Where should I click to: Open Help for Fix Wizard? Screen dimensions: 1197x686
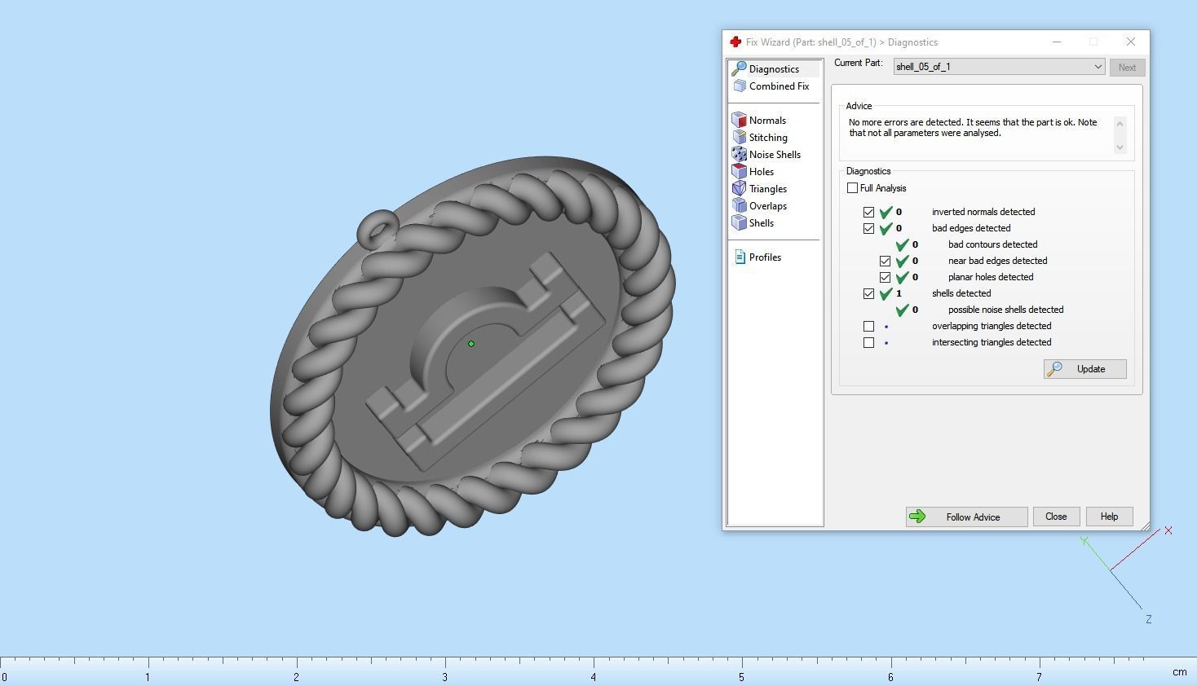pos(1109,517)
